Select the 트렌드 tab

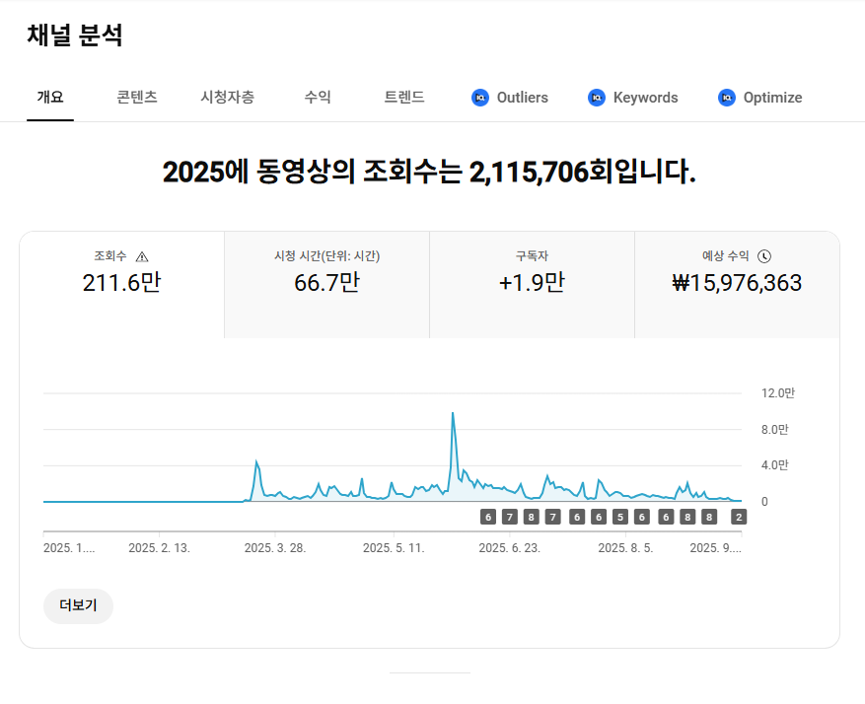tap(404, 98)
